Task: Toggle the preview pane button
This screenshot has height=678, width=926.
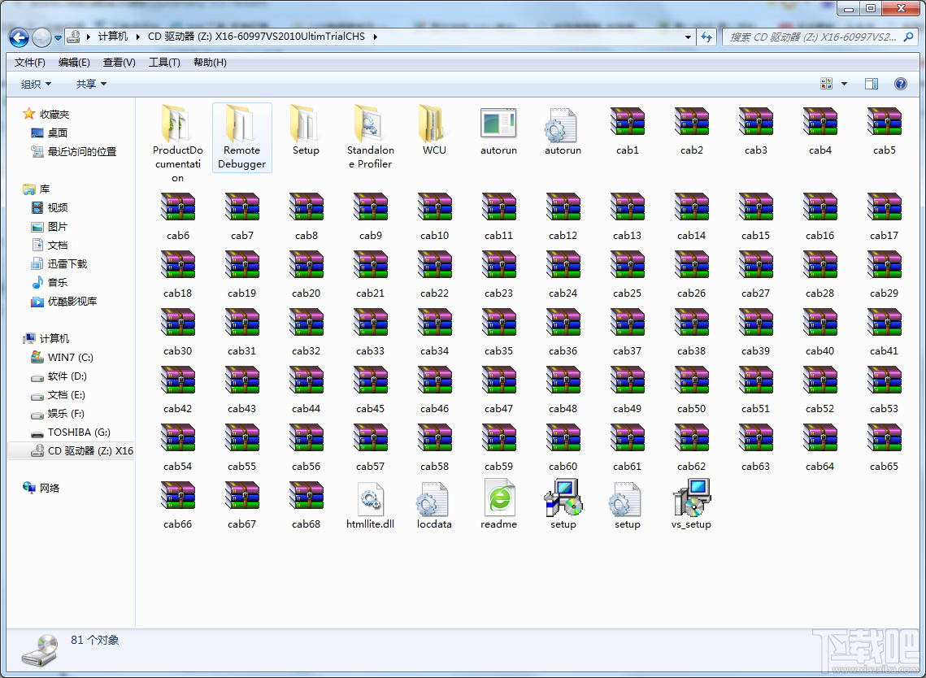Action: click(872, 84)
